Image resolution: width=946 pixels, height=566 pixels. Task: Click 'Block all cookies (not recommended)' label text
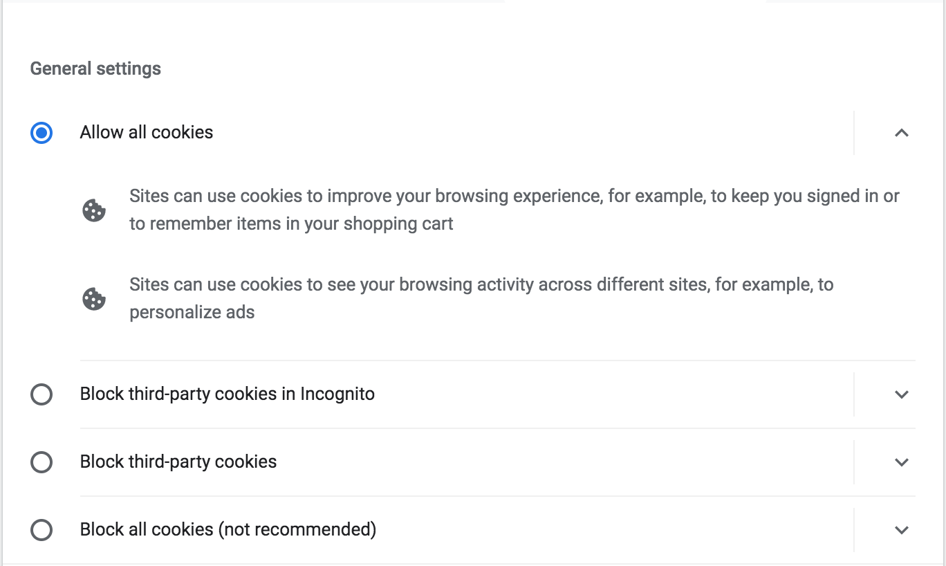(228, 529)
